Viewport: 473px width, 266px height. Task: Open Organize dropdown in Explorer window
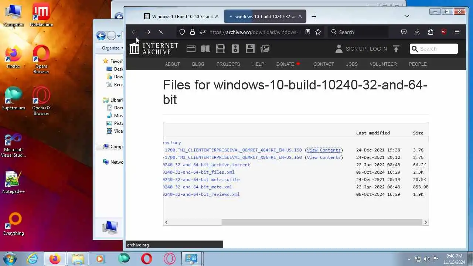pyautogui.click(x=113, y=48)
